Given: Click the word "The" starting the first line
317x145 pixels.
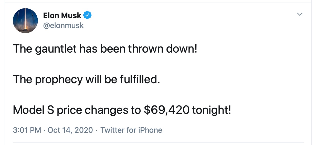Looking at the screenshot, I should [22, 49].
